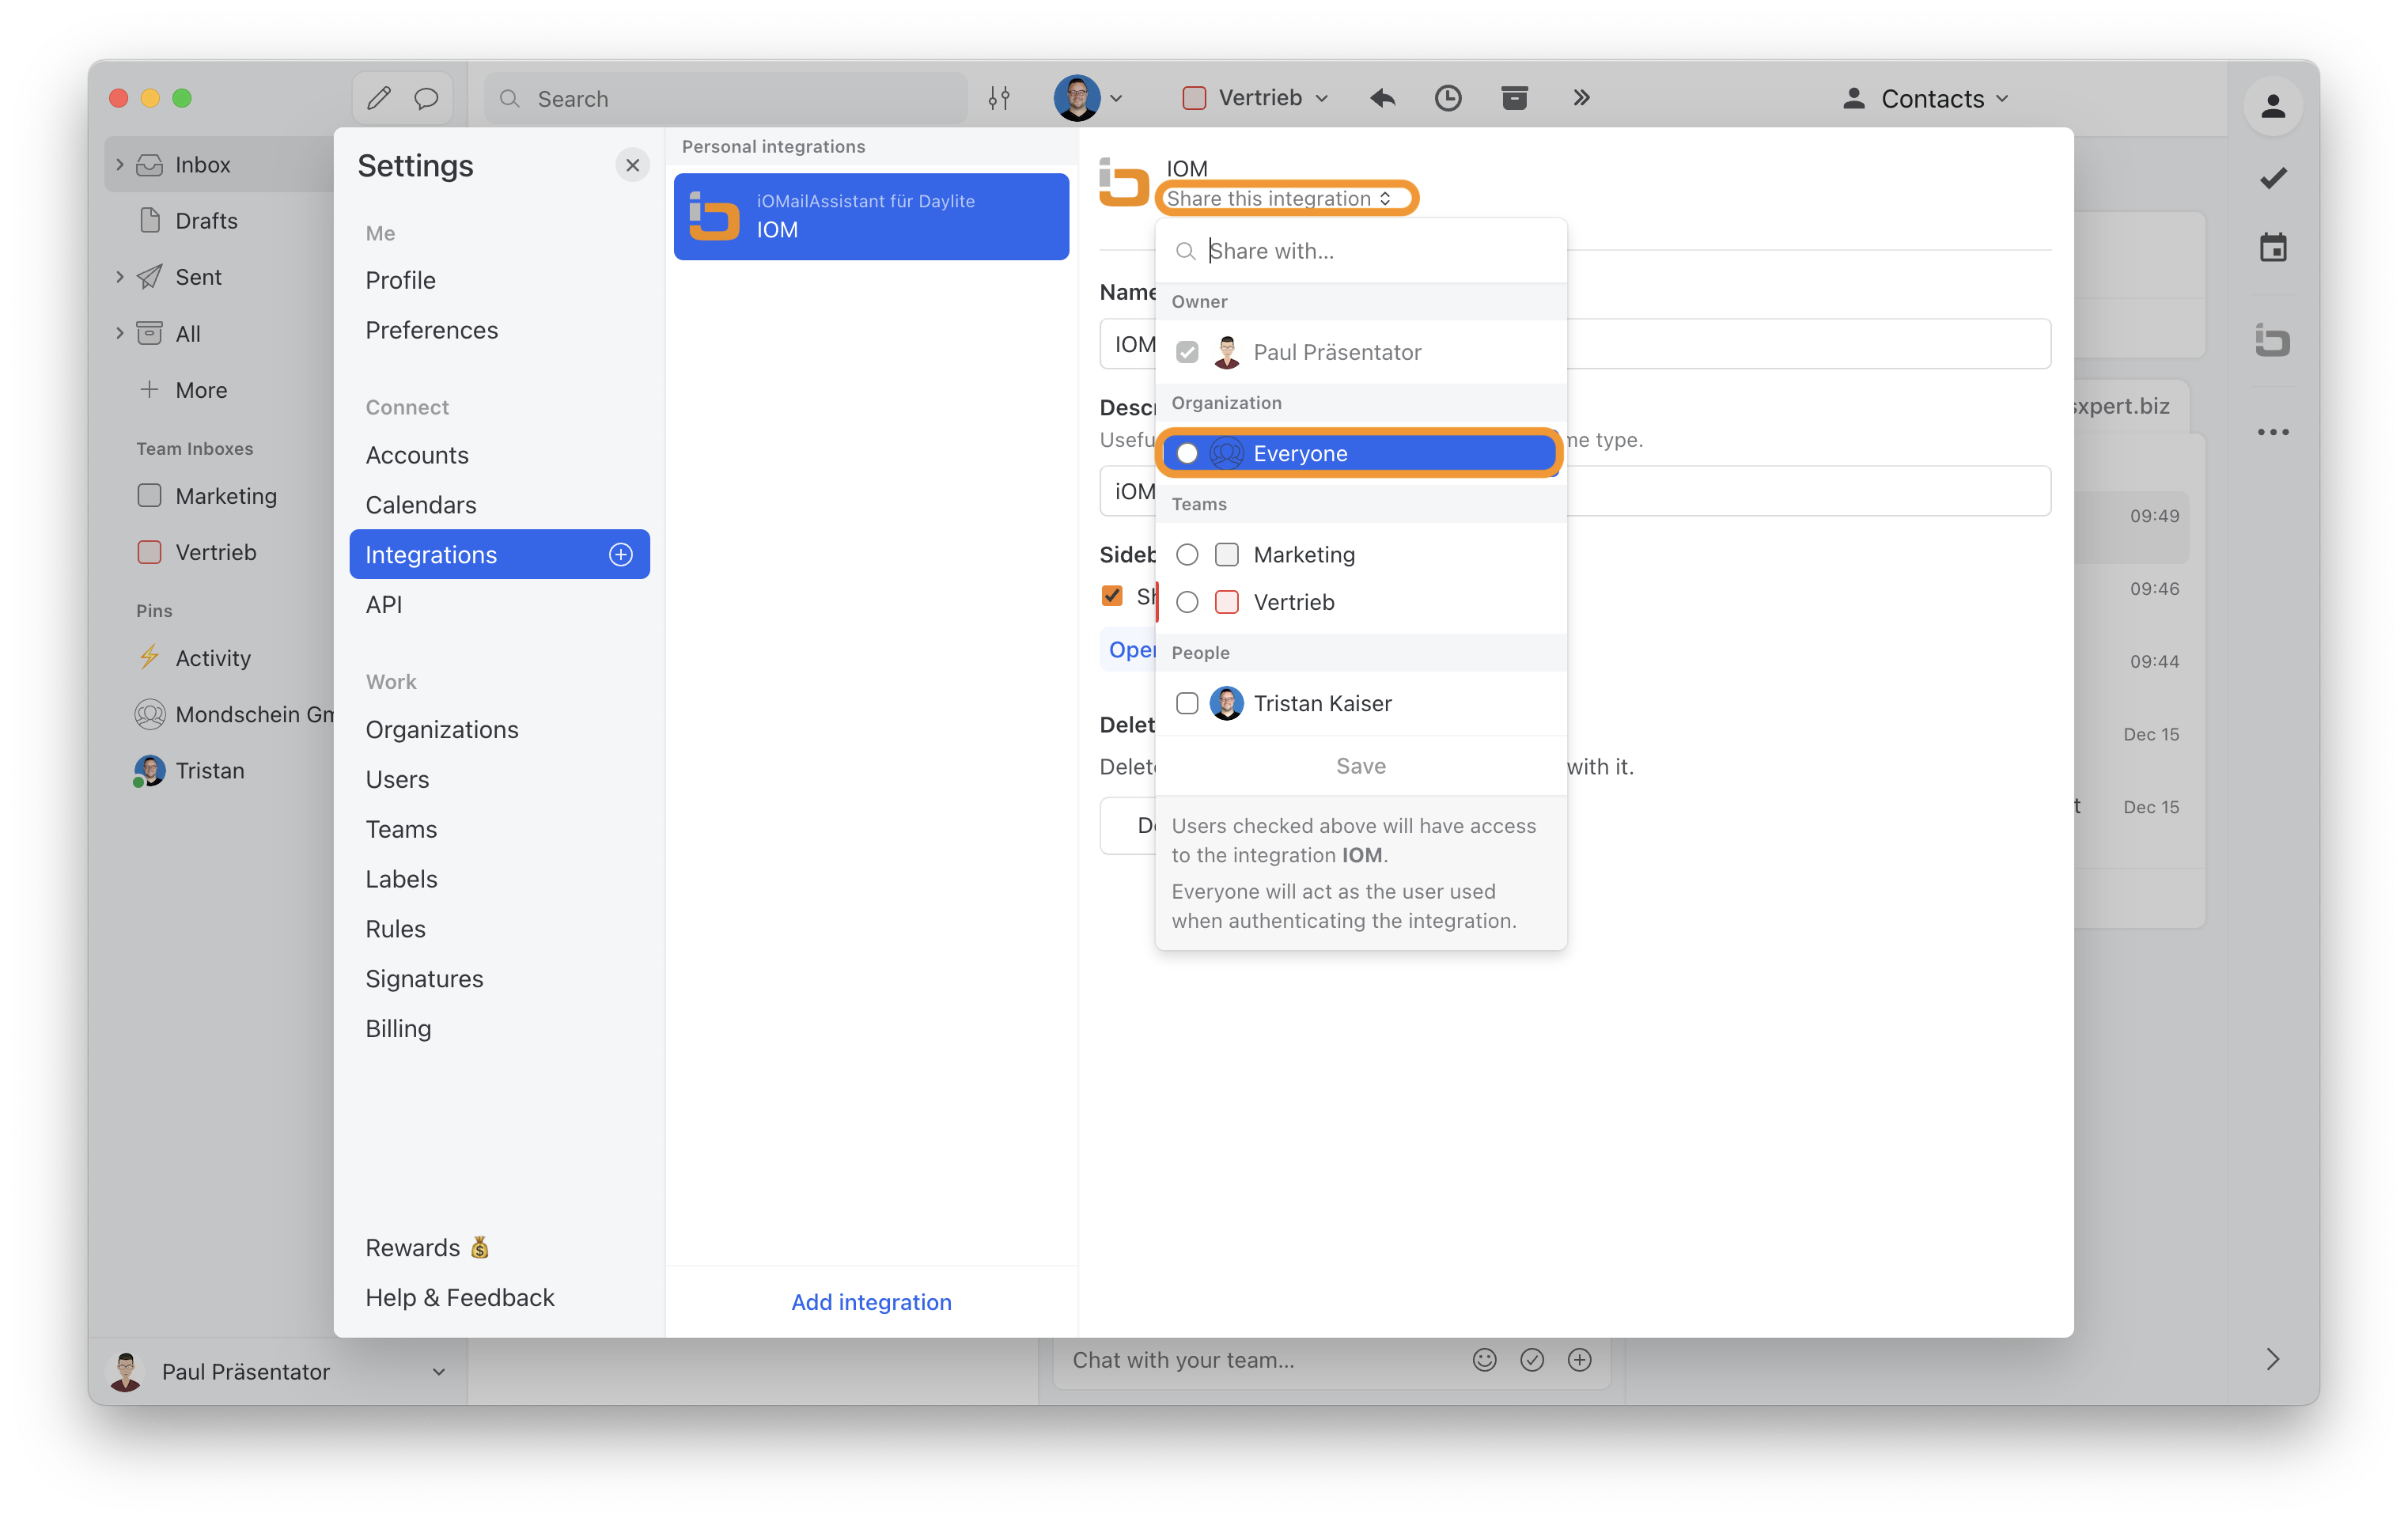Open the Paul Präsentator account menu chevron
The image size is (2408, 1522).
click(438, 1372)
